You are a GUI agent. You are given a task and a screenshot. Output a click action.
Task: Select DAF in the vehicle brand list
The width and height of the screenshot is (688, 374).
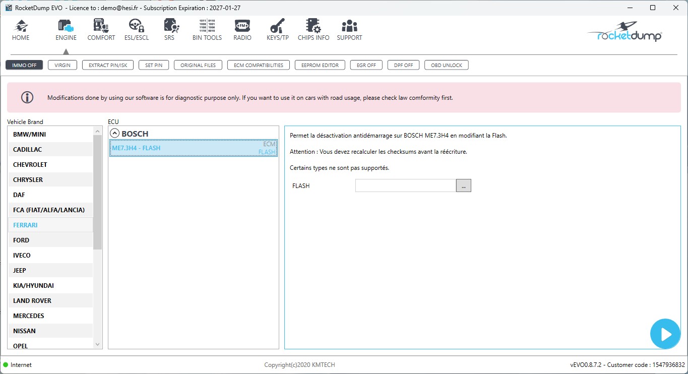click(x=50, y=195)
